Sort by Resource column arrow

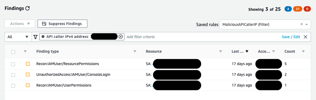(x=220, y=52)
